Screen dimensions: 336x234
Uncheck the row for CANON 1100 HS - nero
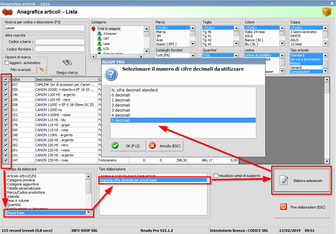point(6,100)
